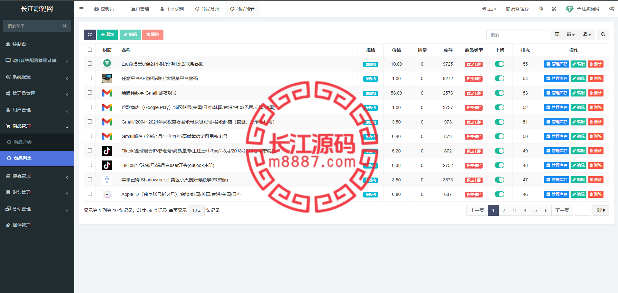Click the Shadowrocket rocket cover icon
618x293 pixels.
pyautogui.click(x=107, y=180)
